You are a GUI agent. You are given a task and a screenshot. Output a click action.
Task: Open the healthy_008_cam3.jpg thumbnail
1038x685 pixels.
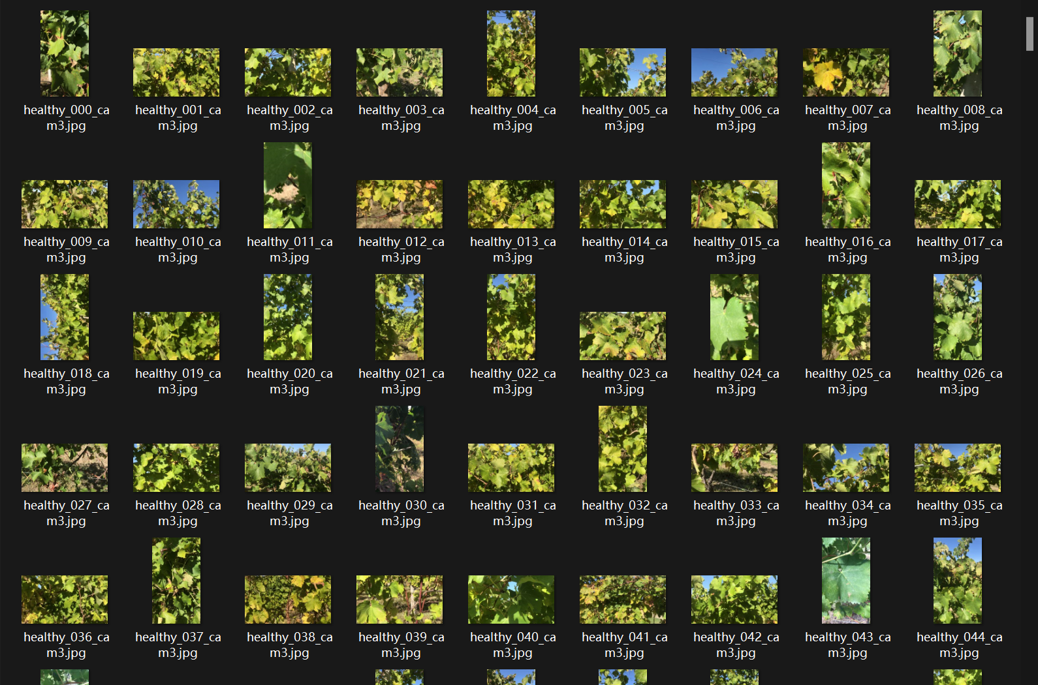(958, 53)
